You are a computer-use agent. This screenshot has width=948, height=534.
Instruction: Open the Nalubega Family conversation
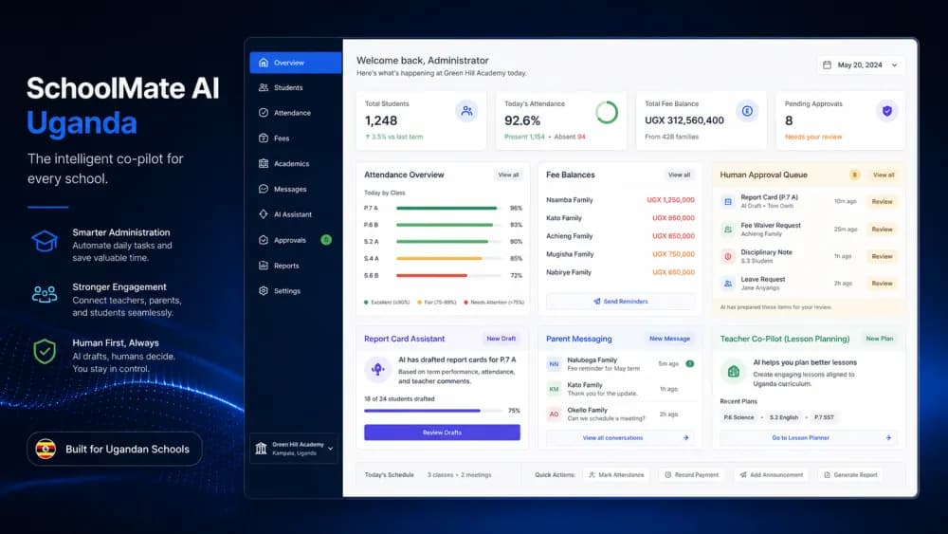(621, 364)
